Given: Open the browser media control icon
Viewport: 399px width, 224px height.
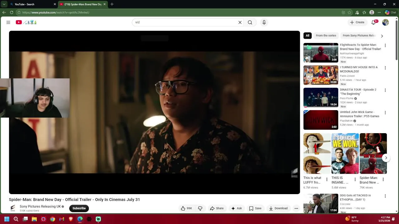Looking at the screenshot, I should 357,12.
